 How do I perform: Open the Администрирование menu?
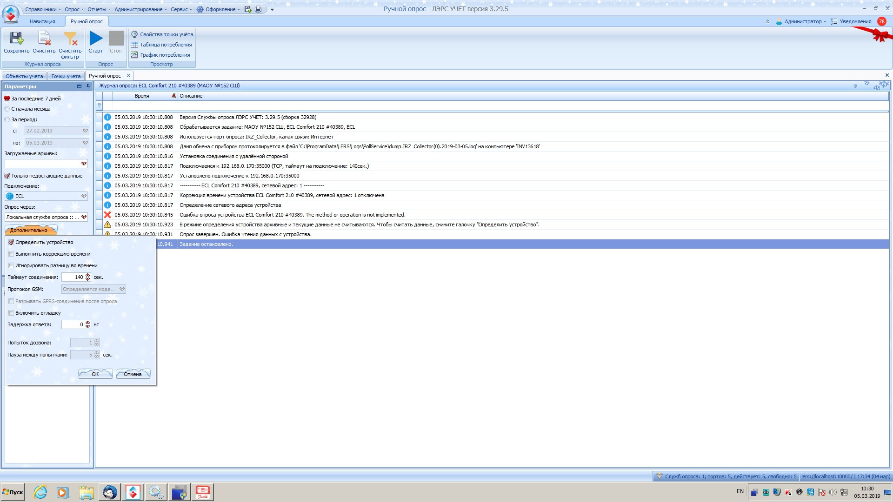[140, 9]
